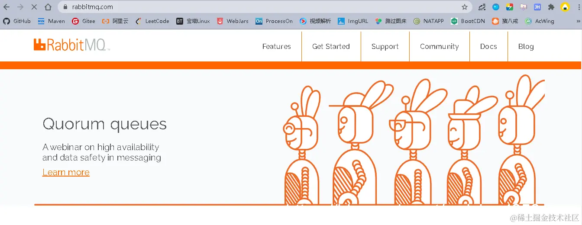Bookmark this page with the star icon
The width and height of the screenshot is (582, 225).
465,7
